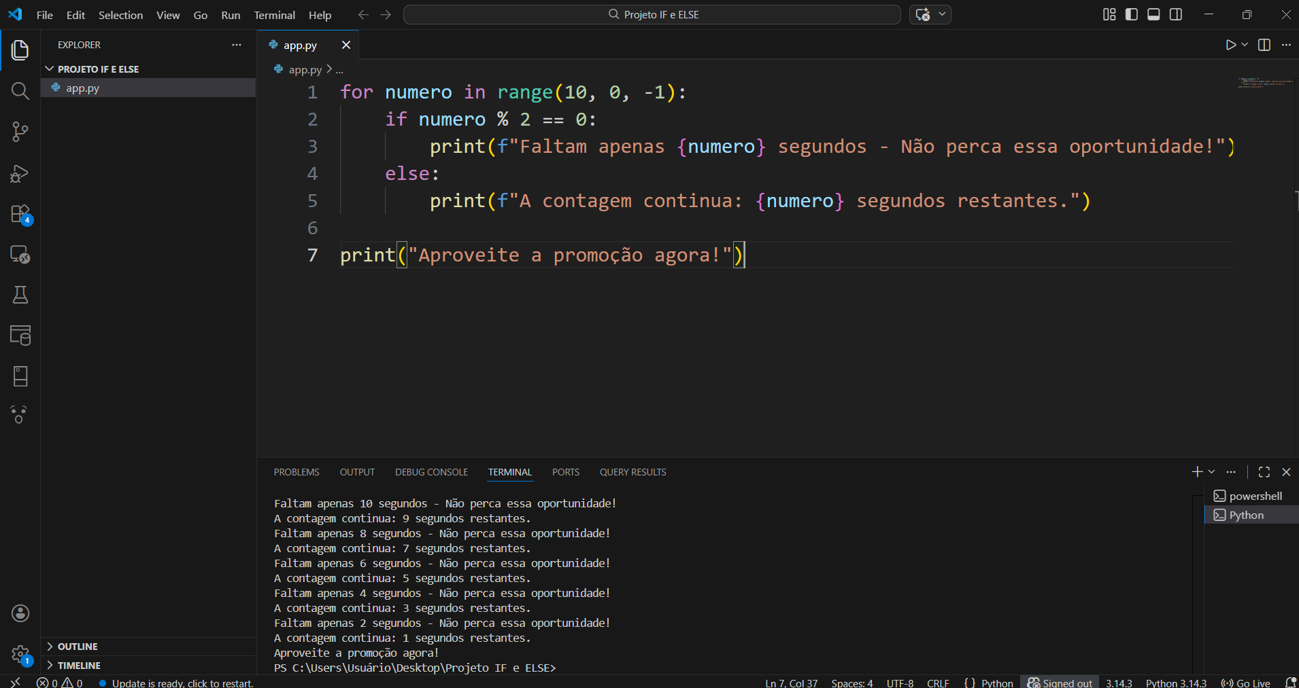The image size is (1299, 688).
Task: Open the Terminal menu
Action: (274, 15)
